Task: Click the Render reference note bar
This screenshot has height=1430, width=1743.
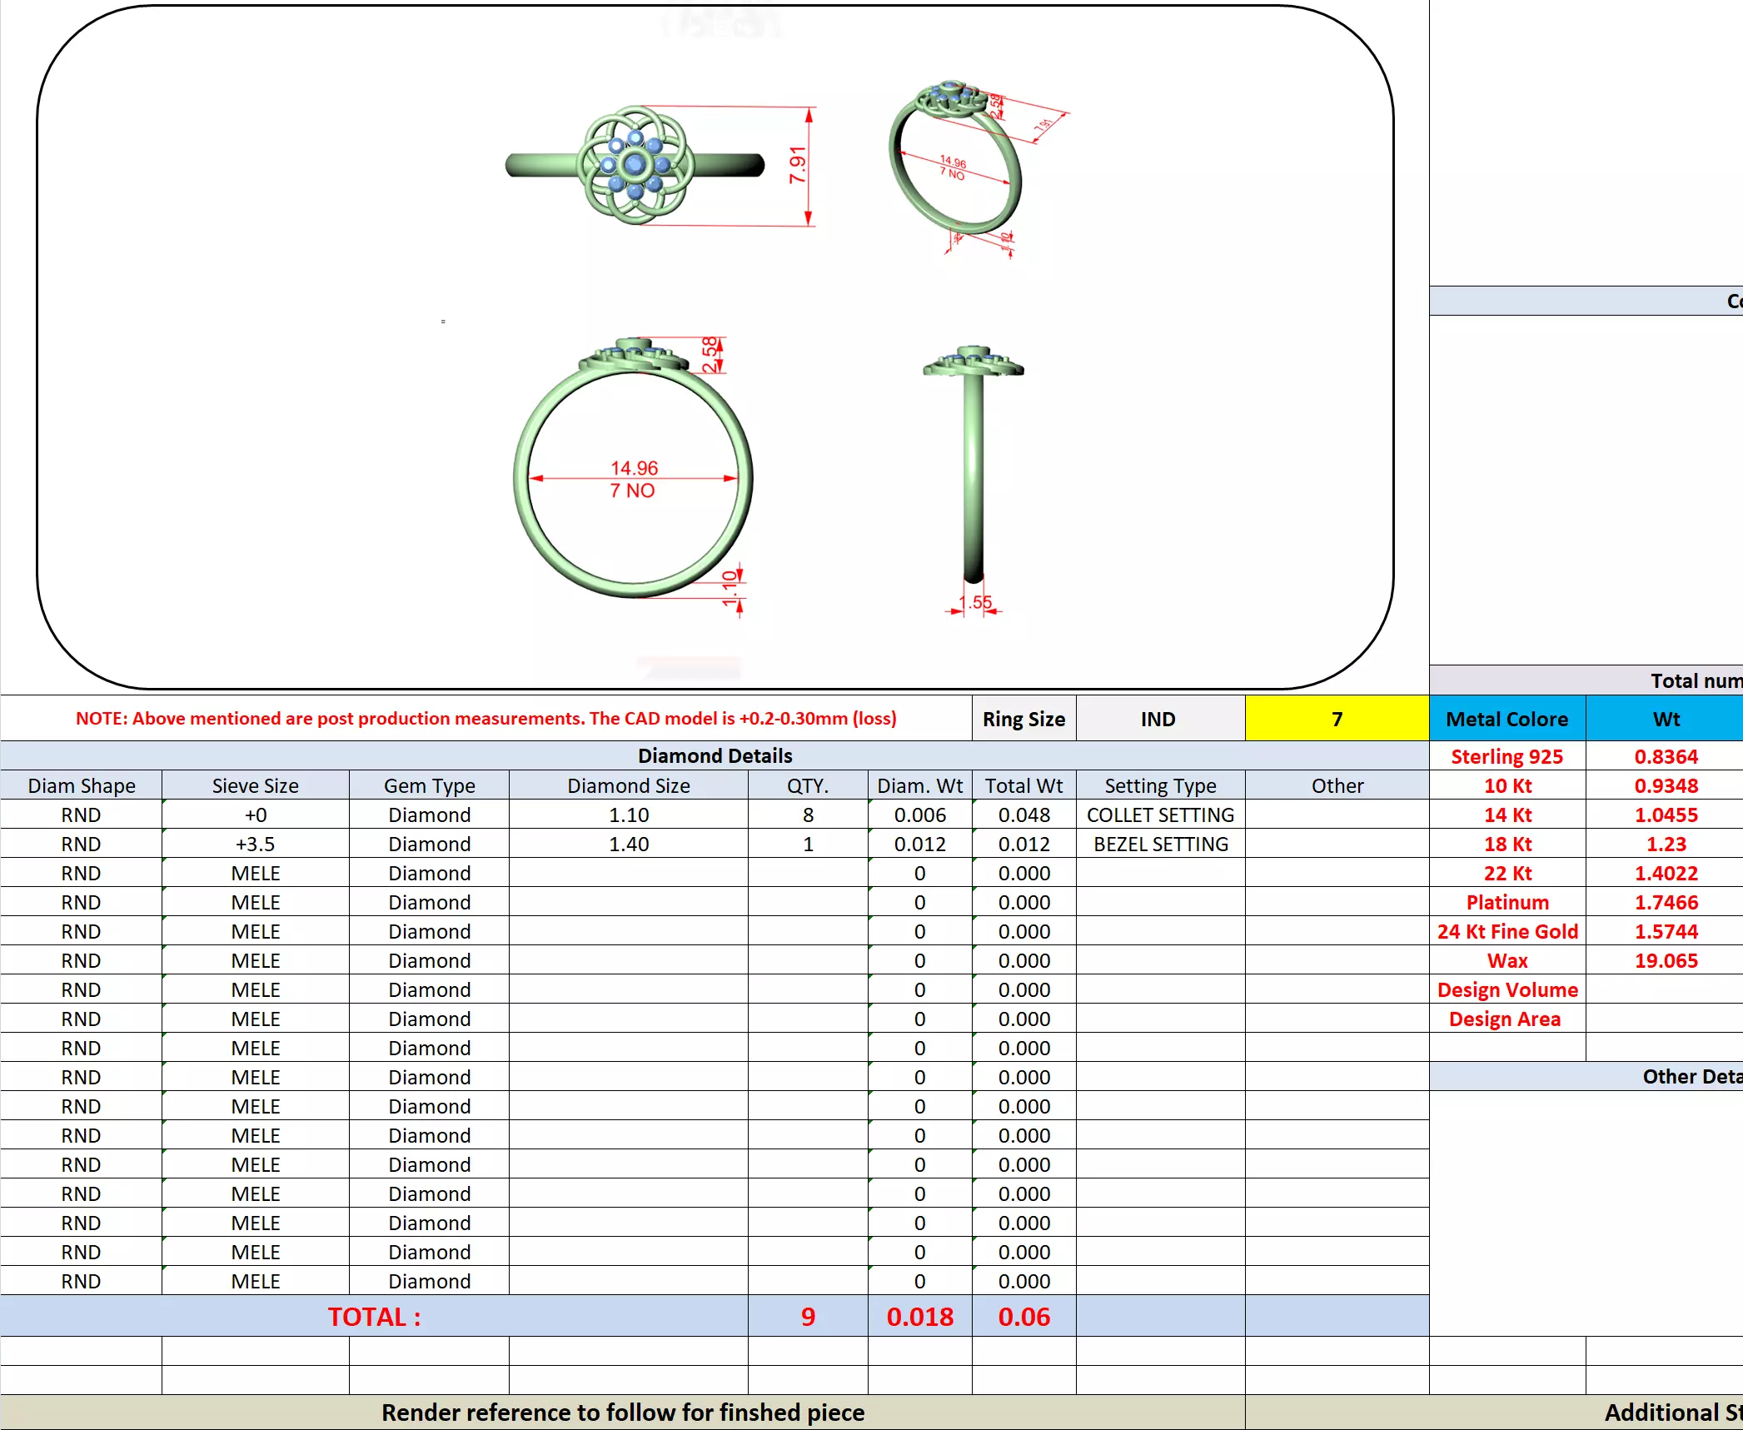Action: (622, 1413)
